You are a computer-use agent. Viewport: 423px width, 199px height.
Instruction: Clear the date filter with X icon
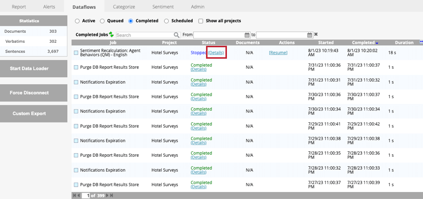click(316, 35)
